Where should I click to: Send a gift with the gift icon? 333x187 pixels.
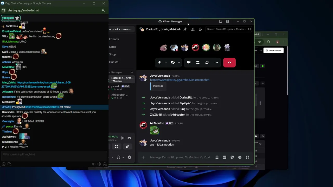coord(217,157)
